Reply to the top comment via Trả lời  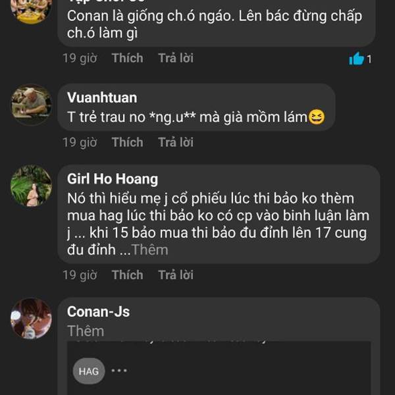pos(176,58)
